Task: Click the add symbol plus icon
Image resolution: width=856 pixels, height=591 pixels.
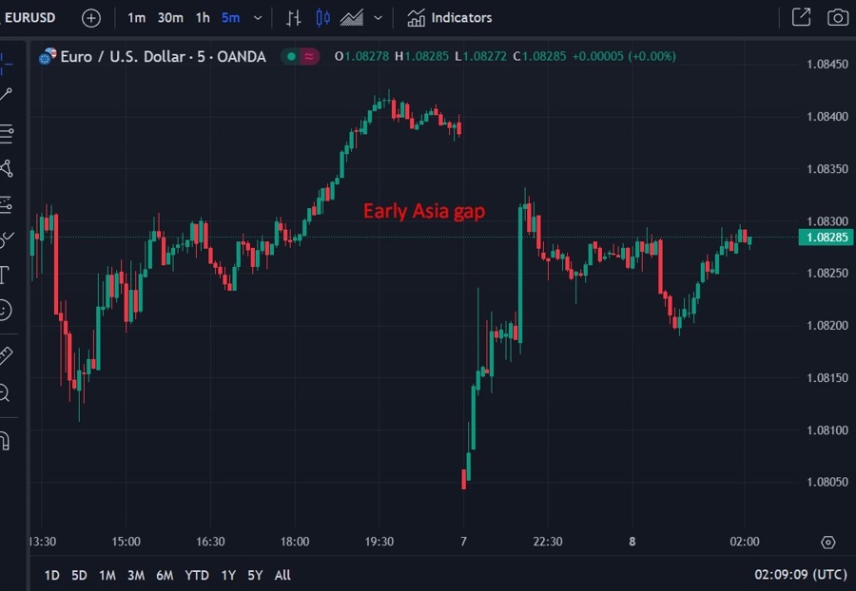Action: point(91,18)
